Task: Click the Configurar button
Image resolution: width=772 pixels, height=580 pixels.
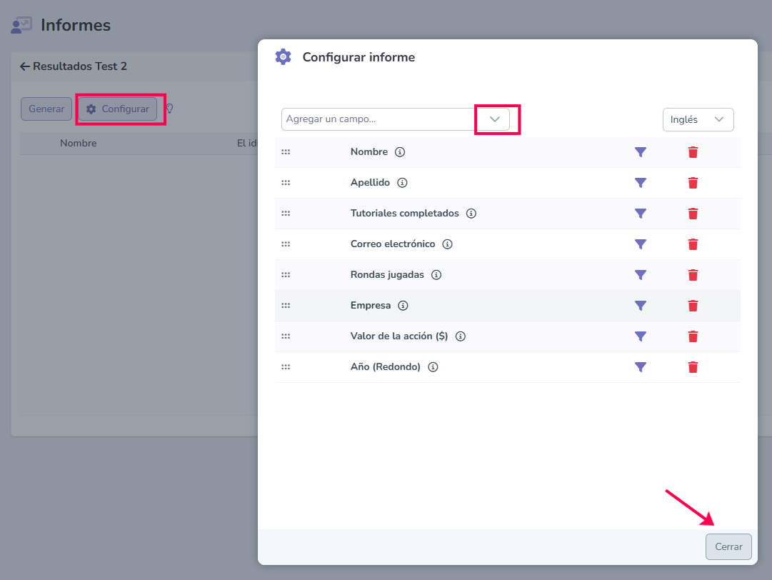Action: coord(118,109)
